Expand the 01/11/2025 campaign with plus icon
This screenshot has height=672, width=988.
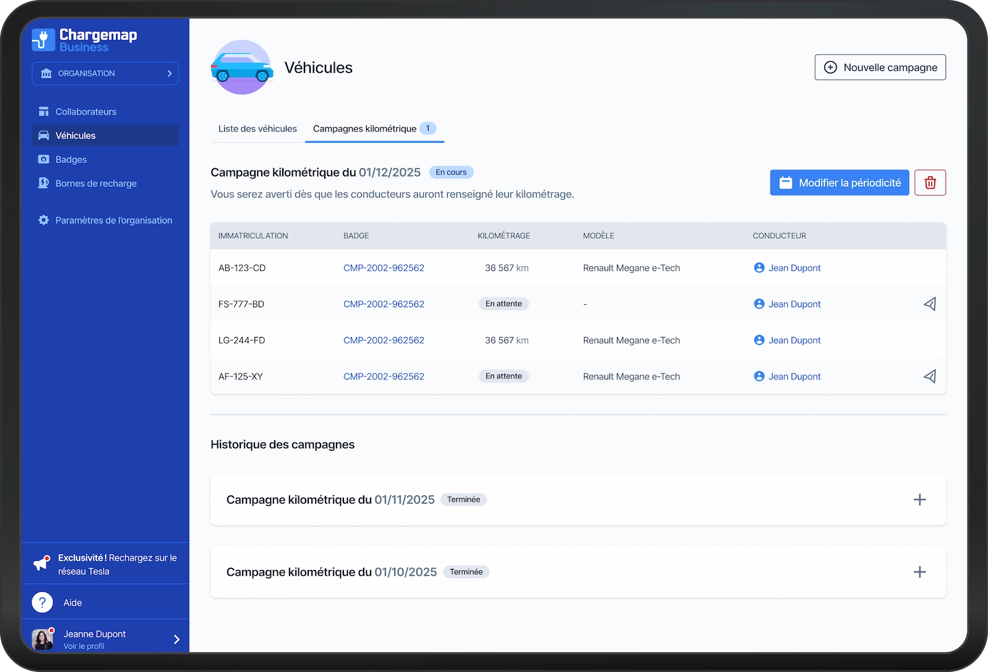[919, 500]
